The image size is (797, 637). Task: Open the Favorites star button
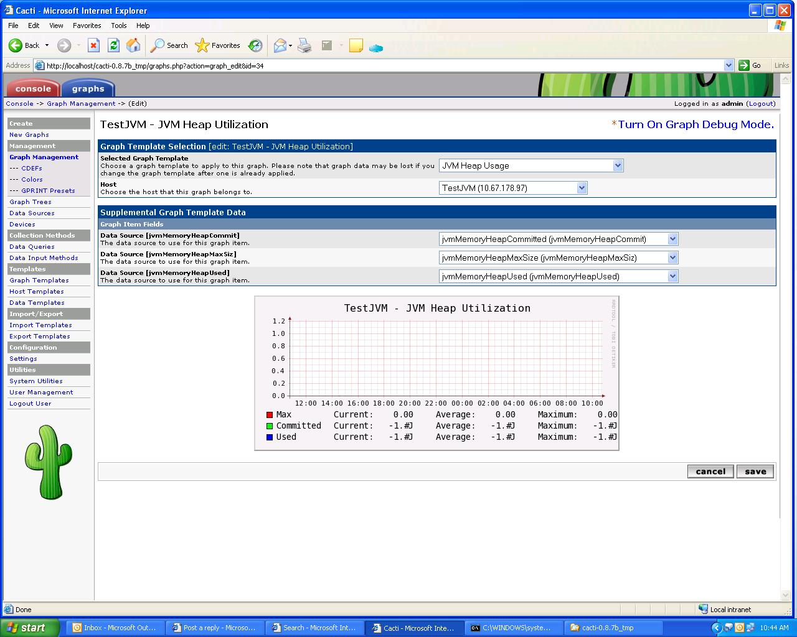tap(217, 45)
